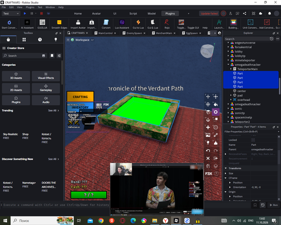Open the F3X help question mark

[x=216, y=174]
